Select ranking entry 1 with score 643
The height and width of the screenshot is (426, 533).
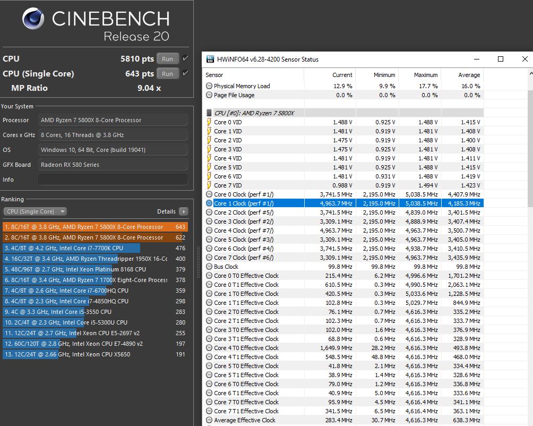[95, 227]
